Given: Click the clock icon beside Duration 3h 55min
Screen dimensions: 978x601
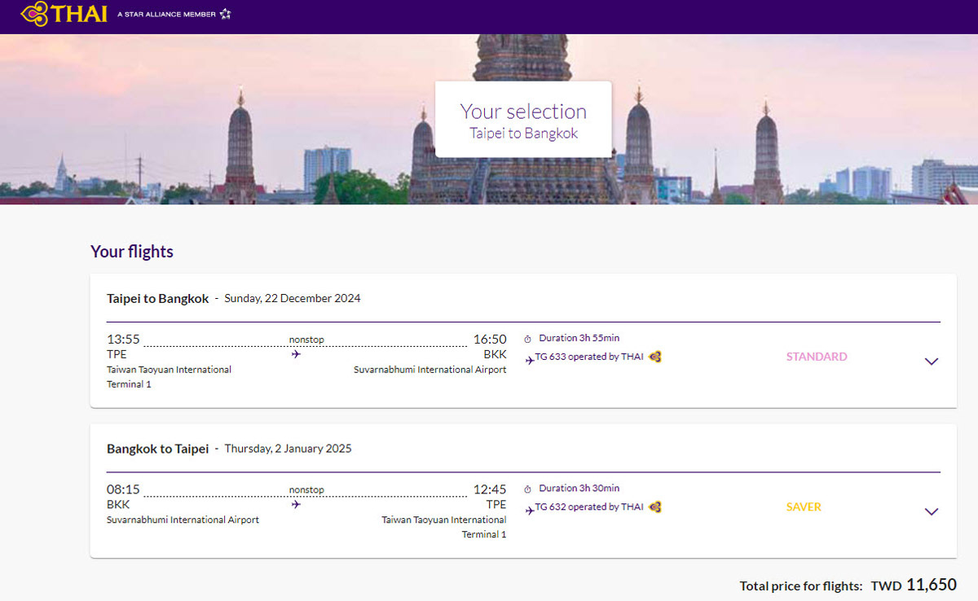Looking at the screenshot, I should 527,339.
